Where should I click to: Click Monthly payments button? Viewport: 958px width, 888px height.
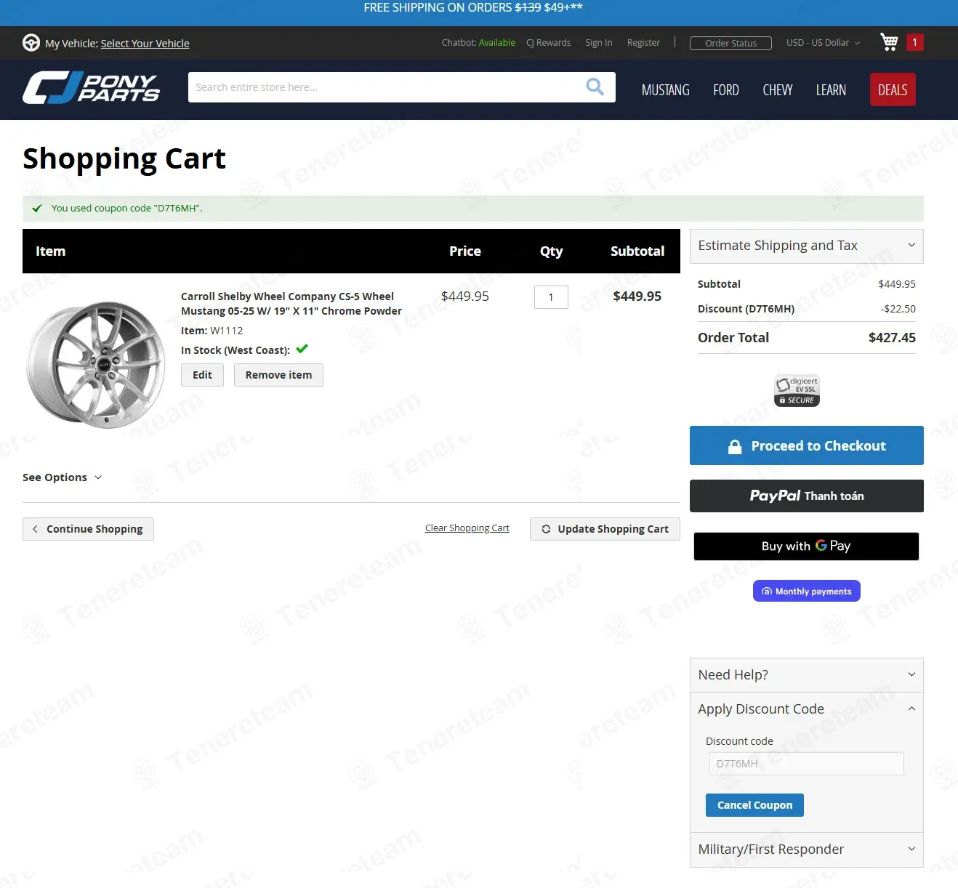pyautogui.click(x=807, y=591)
